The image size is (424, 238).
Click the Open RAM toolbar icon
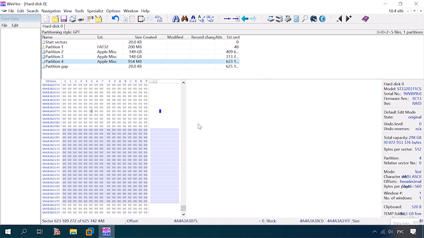pos(288,19)
